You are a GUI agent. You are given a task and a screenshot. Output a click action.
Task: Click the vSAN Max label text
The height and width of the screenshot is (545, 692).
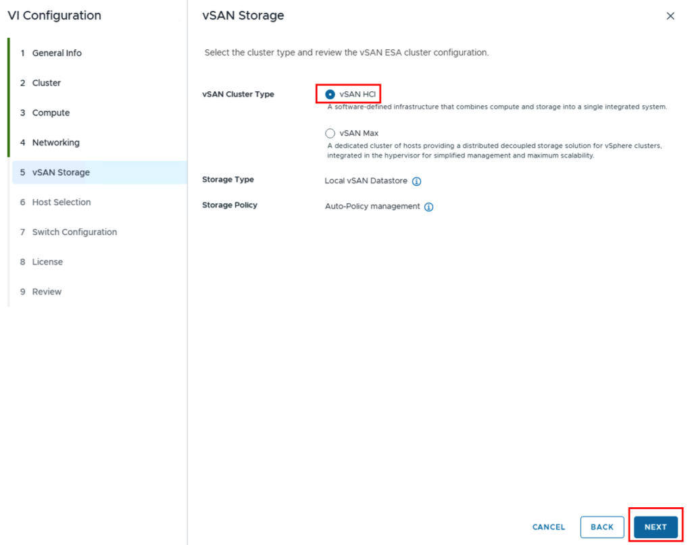tap(359, 133)
